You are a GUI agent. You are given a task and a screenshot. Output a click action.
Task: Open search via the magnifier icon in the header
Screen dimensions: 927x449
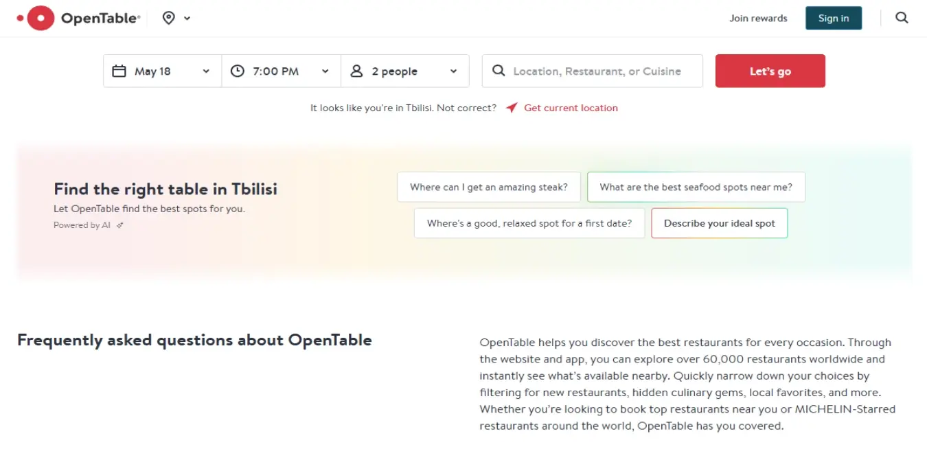pyautogui.click(x=902, y=19)
